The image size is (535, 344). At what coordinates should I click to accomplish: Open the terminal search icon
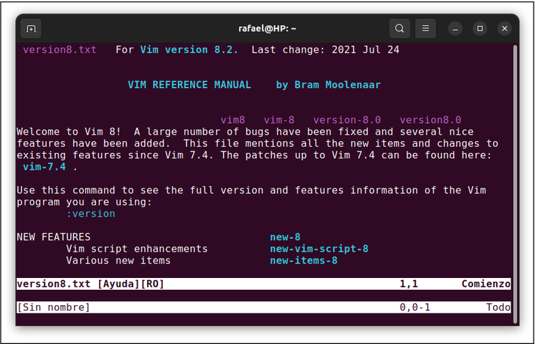pos(400,28)
